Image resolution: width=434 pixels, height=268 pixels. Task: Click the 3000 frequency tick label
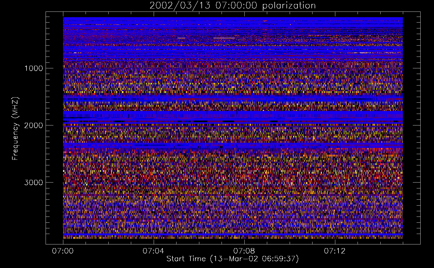coord(34,183)
